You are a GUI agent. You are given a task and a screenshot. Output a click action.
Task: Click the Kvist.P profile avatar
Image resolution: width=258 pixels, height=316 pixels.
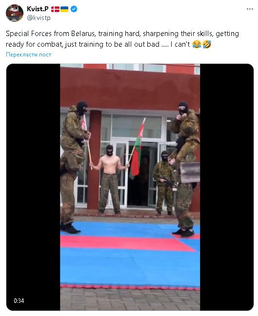click(x=14, y=13)
